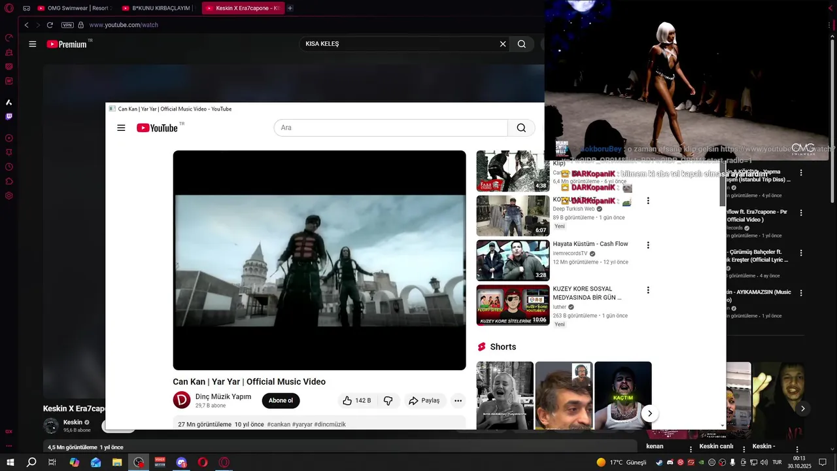Open options for Hayata Küstüm video
Screen dimensions: 837x471
[x=648, y=245]
